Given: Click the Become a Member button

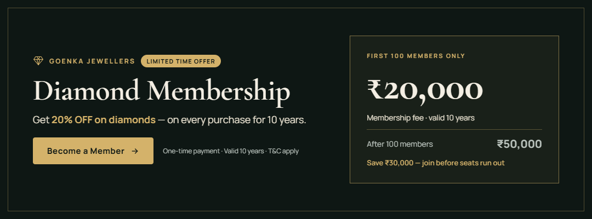Looking at the screenshot, I should tap(93, 151).
